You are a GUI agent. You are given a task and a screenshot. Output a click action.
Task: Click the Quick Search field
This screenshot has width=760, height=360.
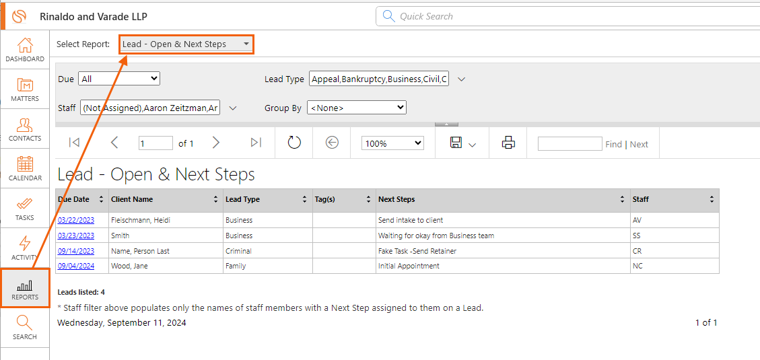point(567,16)
